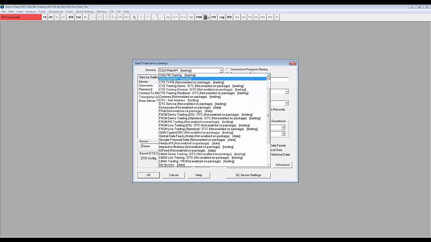Select the abc text drawing tool
Image resolution: width=431 pixels, height=242 pixels.
pos(168,17)
